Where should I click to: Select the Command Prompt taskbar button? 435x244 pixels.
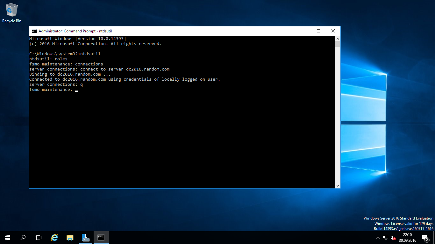tap(101, 238)
